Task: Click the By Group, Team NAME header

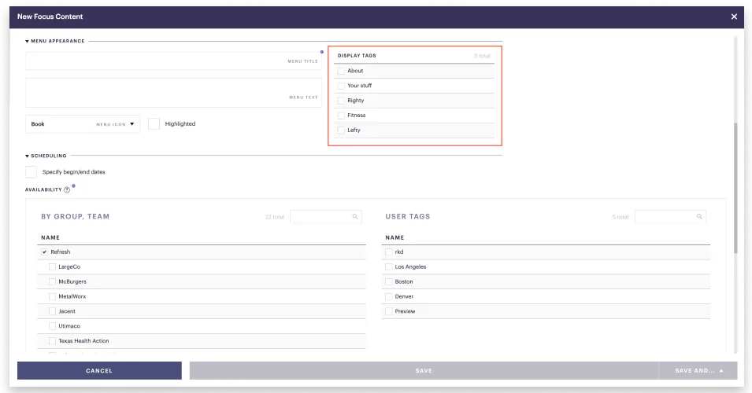Action: 50,237
